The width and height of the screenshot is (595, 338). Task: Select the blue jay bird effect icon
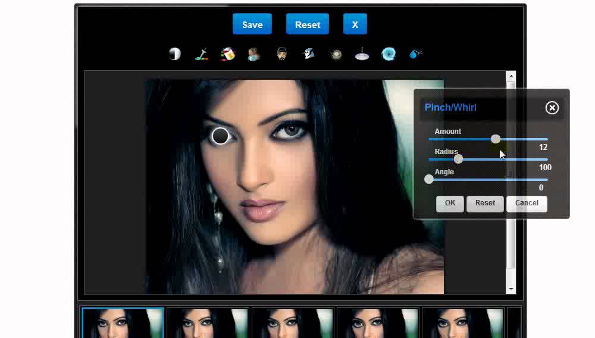pyautogui.click(x=308, y=54)
